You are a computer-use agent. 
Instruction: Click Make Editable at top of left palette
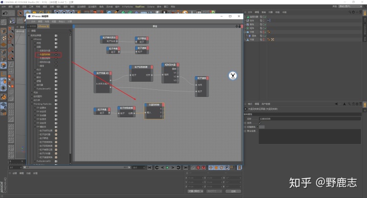pos(4,22)
